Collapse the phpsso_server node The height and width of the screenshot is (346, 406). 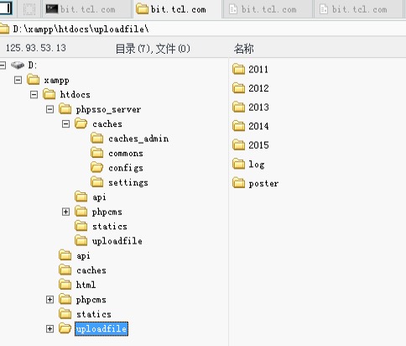pyautogui.click(x=49, y=109)
